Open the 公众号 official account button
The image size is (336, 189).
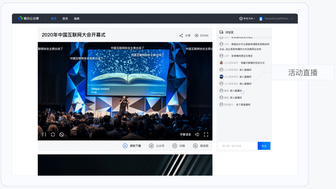click(156, 146)
